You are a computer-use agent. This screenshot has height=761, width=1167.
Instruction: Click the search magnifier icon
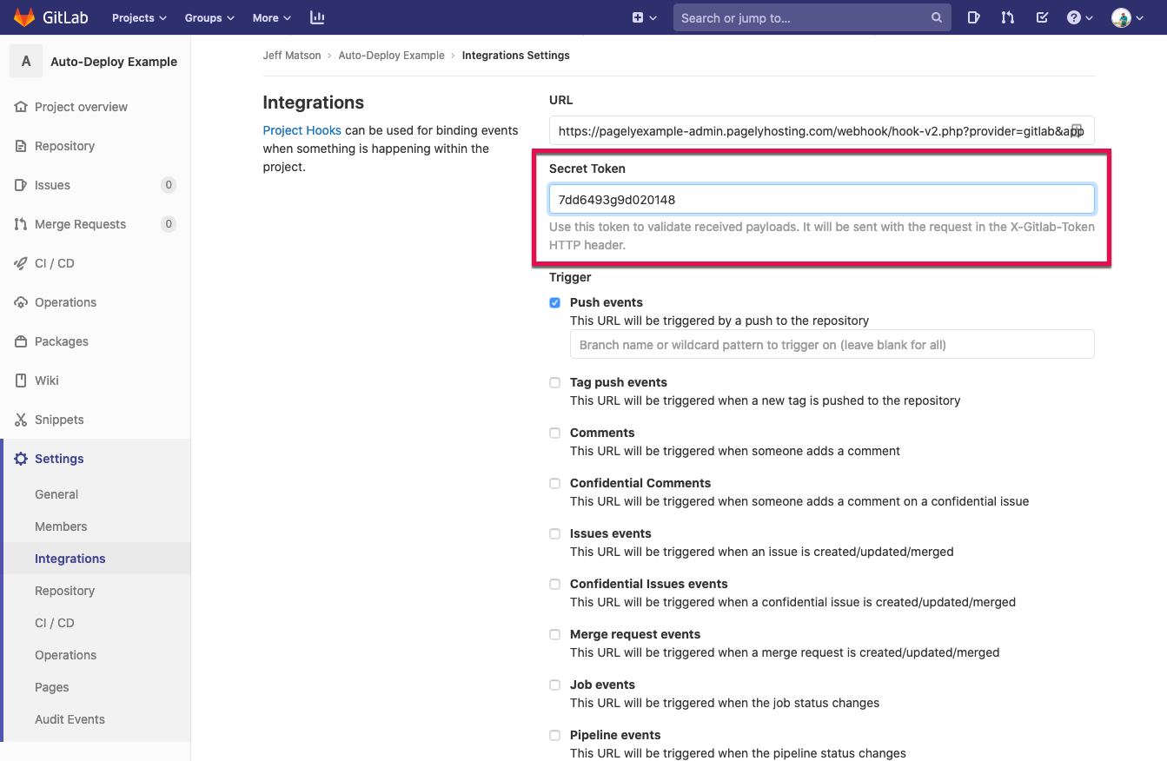point(936,17)
